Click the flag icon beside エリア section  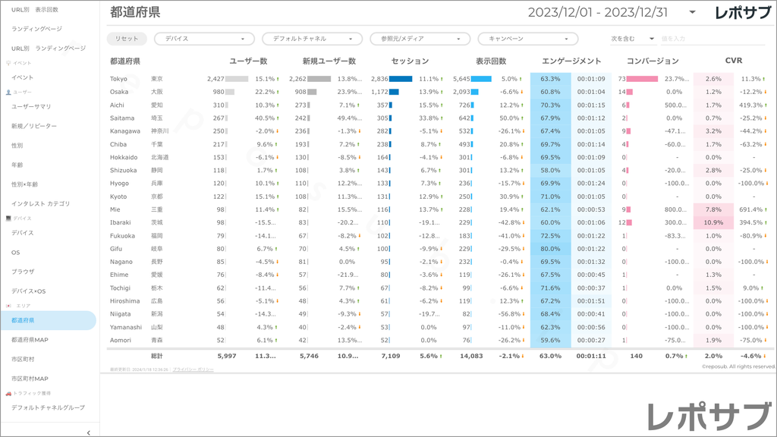pos(8,306)
